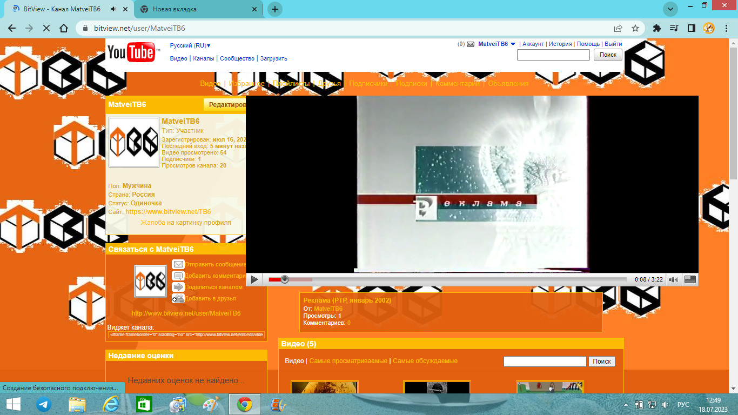The width and height of the screenshot is (738, 415).
Task: Click the Редактировать channel button
Action: pyautogui.click(x=225, y=105)
